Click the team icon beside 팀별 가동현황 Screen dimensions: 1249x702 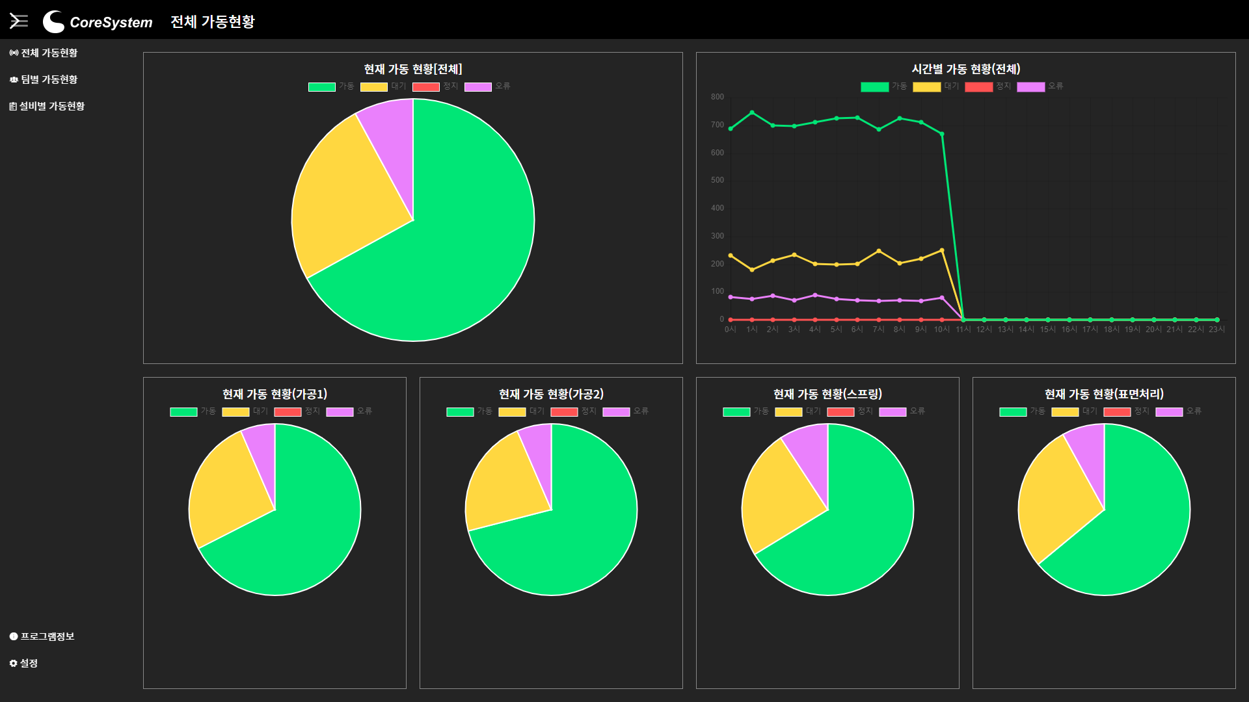point(14,79)
